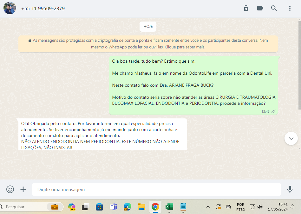Open Microsoft Teams from taskbar
This screenshot has height=214, width=301.
click(x=114, y=207)
